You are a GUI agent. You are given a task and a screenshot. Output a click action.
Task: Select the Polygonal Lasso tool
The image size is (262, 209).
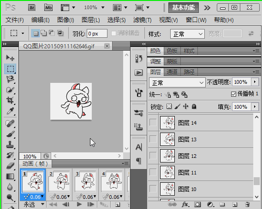(10, 79)
